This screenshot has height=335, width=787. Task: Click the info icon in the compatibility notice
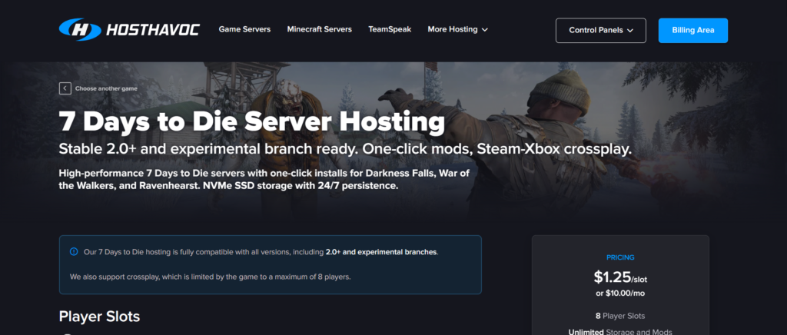[74, 252]
